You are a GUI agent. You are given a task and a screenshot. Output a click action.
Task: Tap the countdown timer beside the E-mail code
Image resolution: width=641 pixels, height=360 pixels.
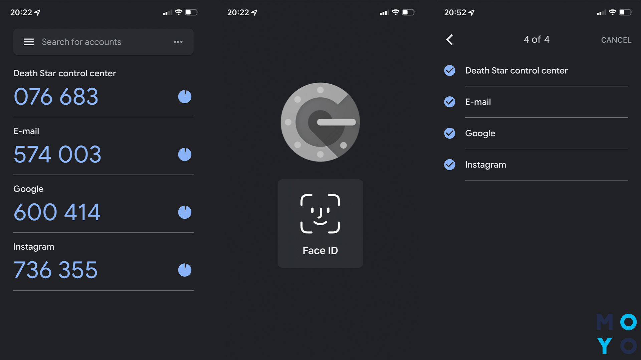185,154
